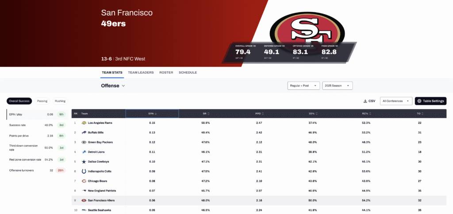Viewport: 453px width, 214px height.
Task: Click the Buffalo Bills logo icon
Action: coord(84,133)
